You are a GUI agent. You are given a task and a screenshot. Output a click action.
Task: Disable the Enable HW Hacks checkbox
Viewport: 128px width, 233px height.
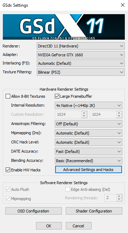8,170
